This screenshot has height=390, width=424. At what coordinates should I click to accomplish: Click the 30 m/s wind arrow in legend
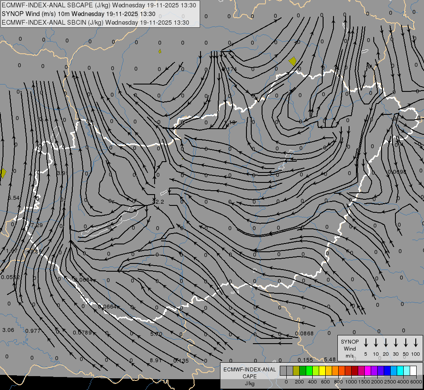pos(395,343)
